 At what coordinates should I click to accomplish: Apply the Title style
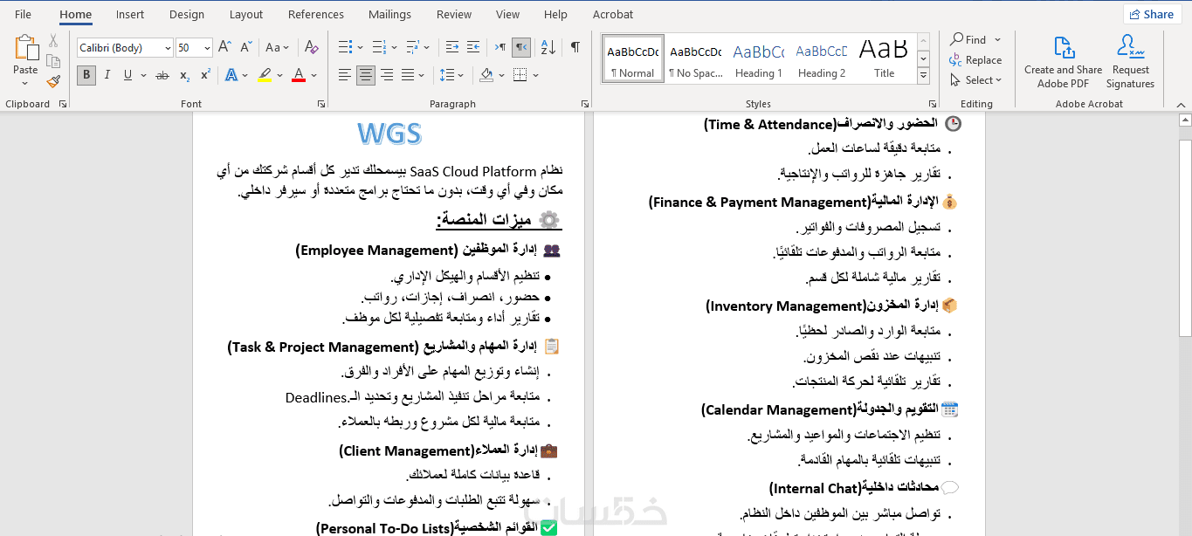[884, 59]
